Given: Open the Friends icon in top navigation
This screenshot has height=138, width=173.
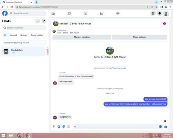Looking at the screenshot, I should click(x=69, y=13).
